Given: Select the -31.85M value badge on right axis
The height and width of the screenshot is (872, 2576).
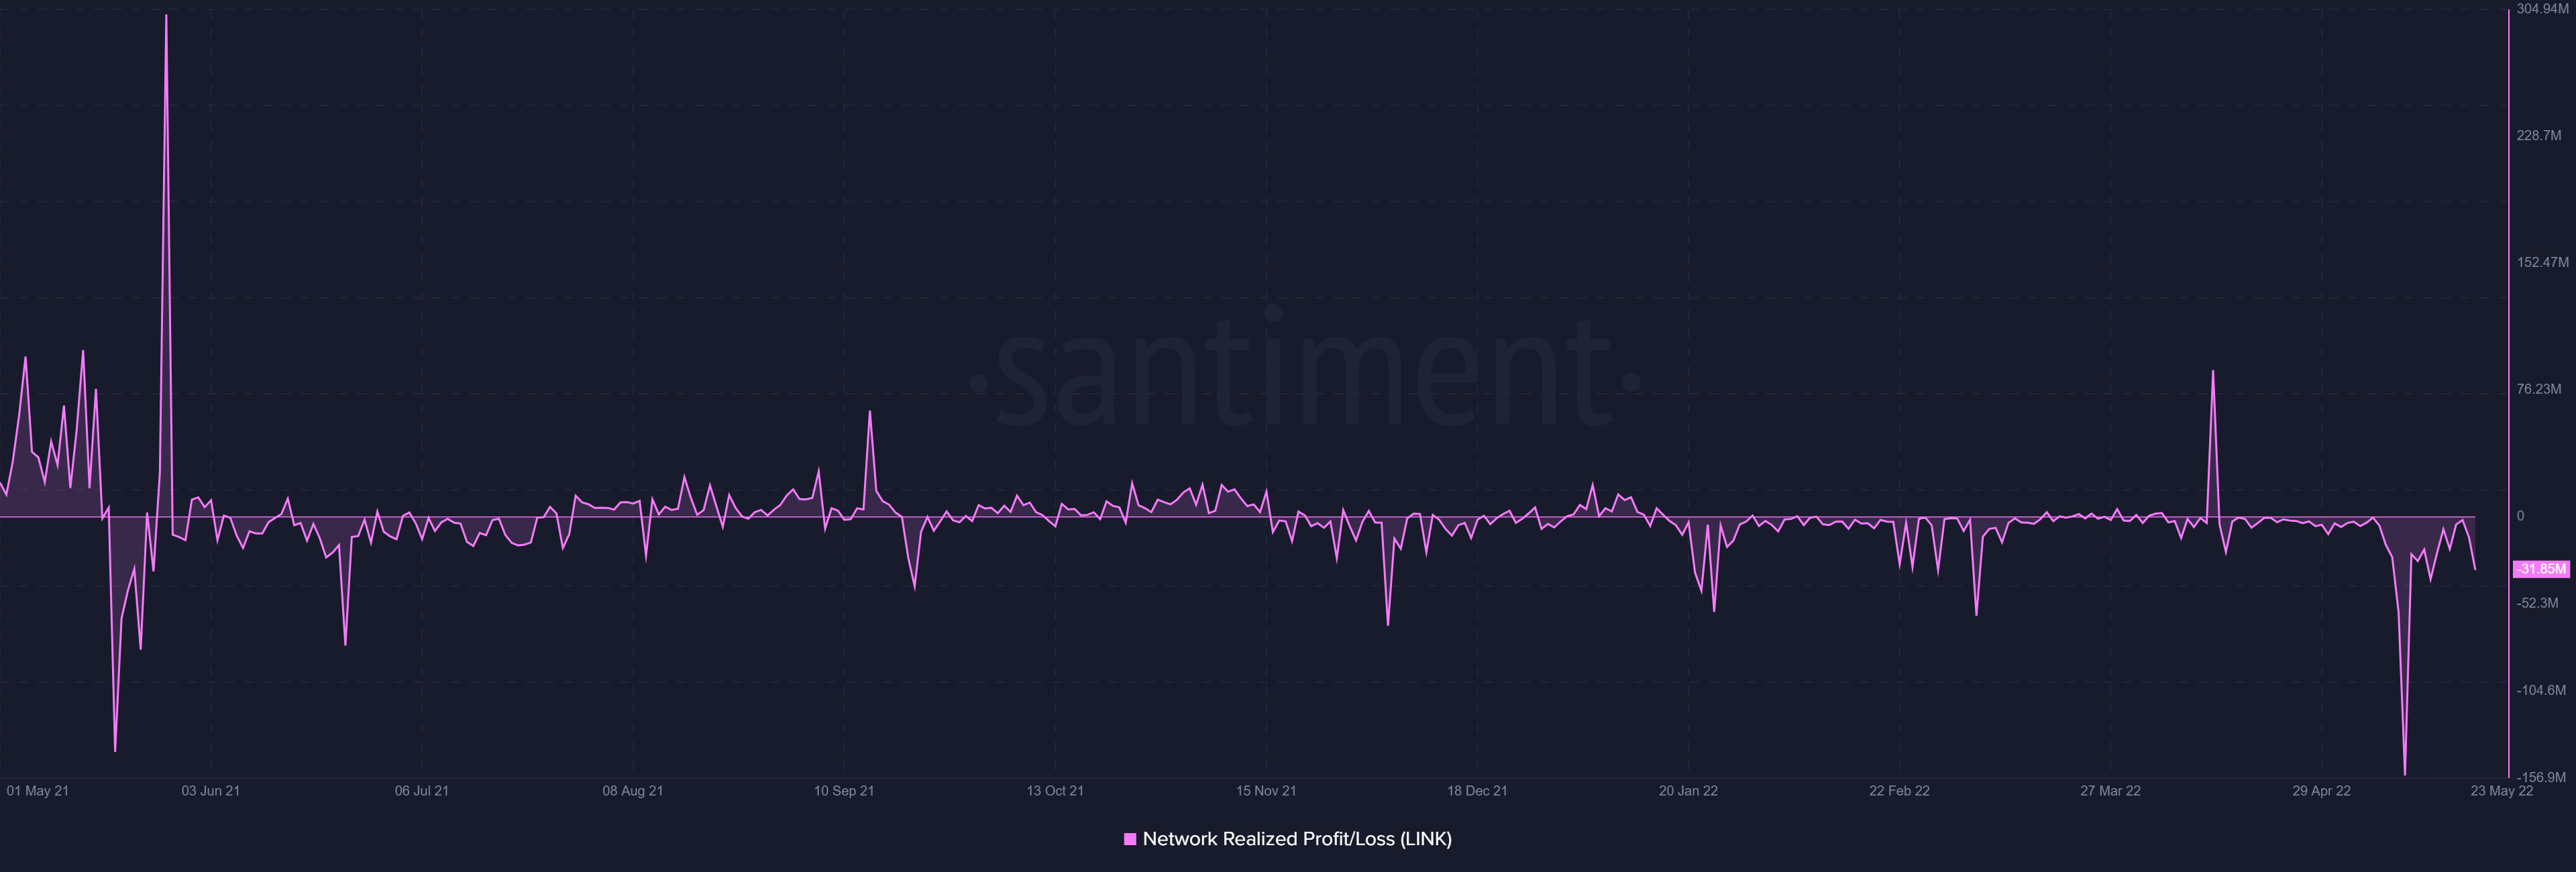Looking at the screenshot, I should click(2541, 568).
